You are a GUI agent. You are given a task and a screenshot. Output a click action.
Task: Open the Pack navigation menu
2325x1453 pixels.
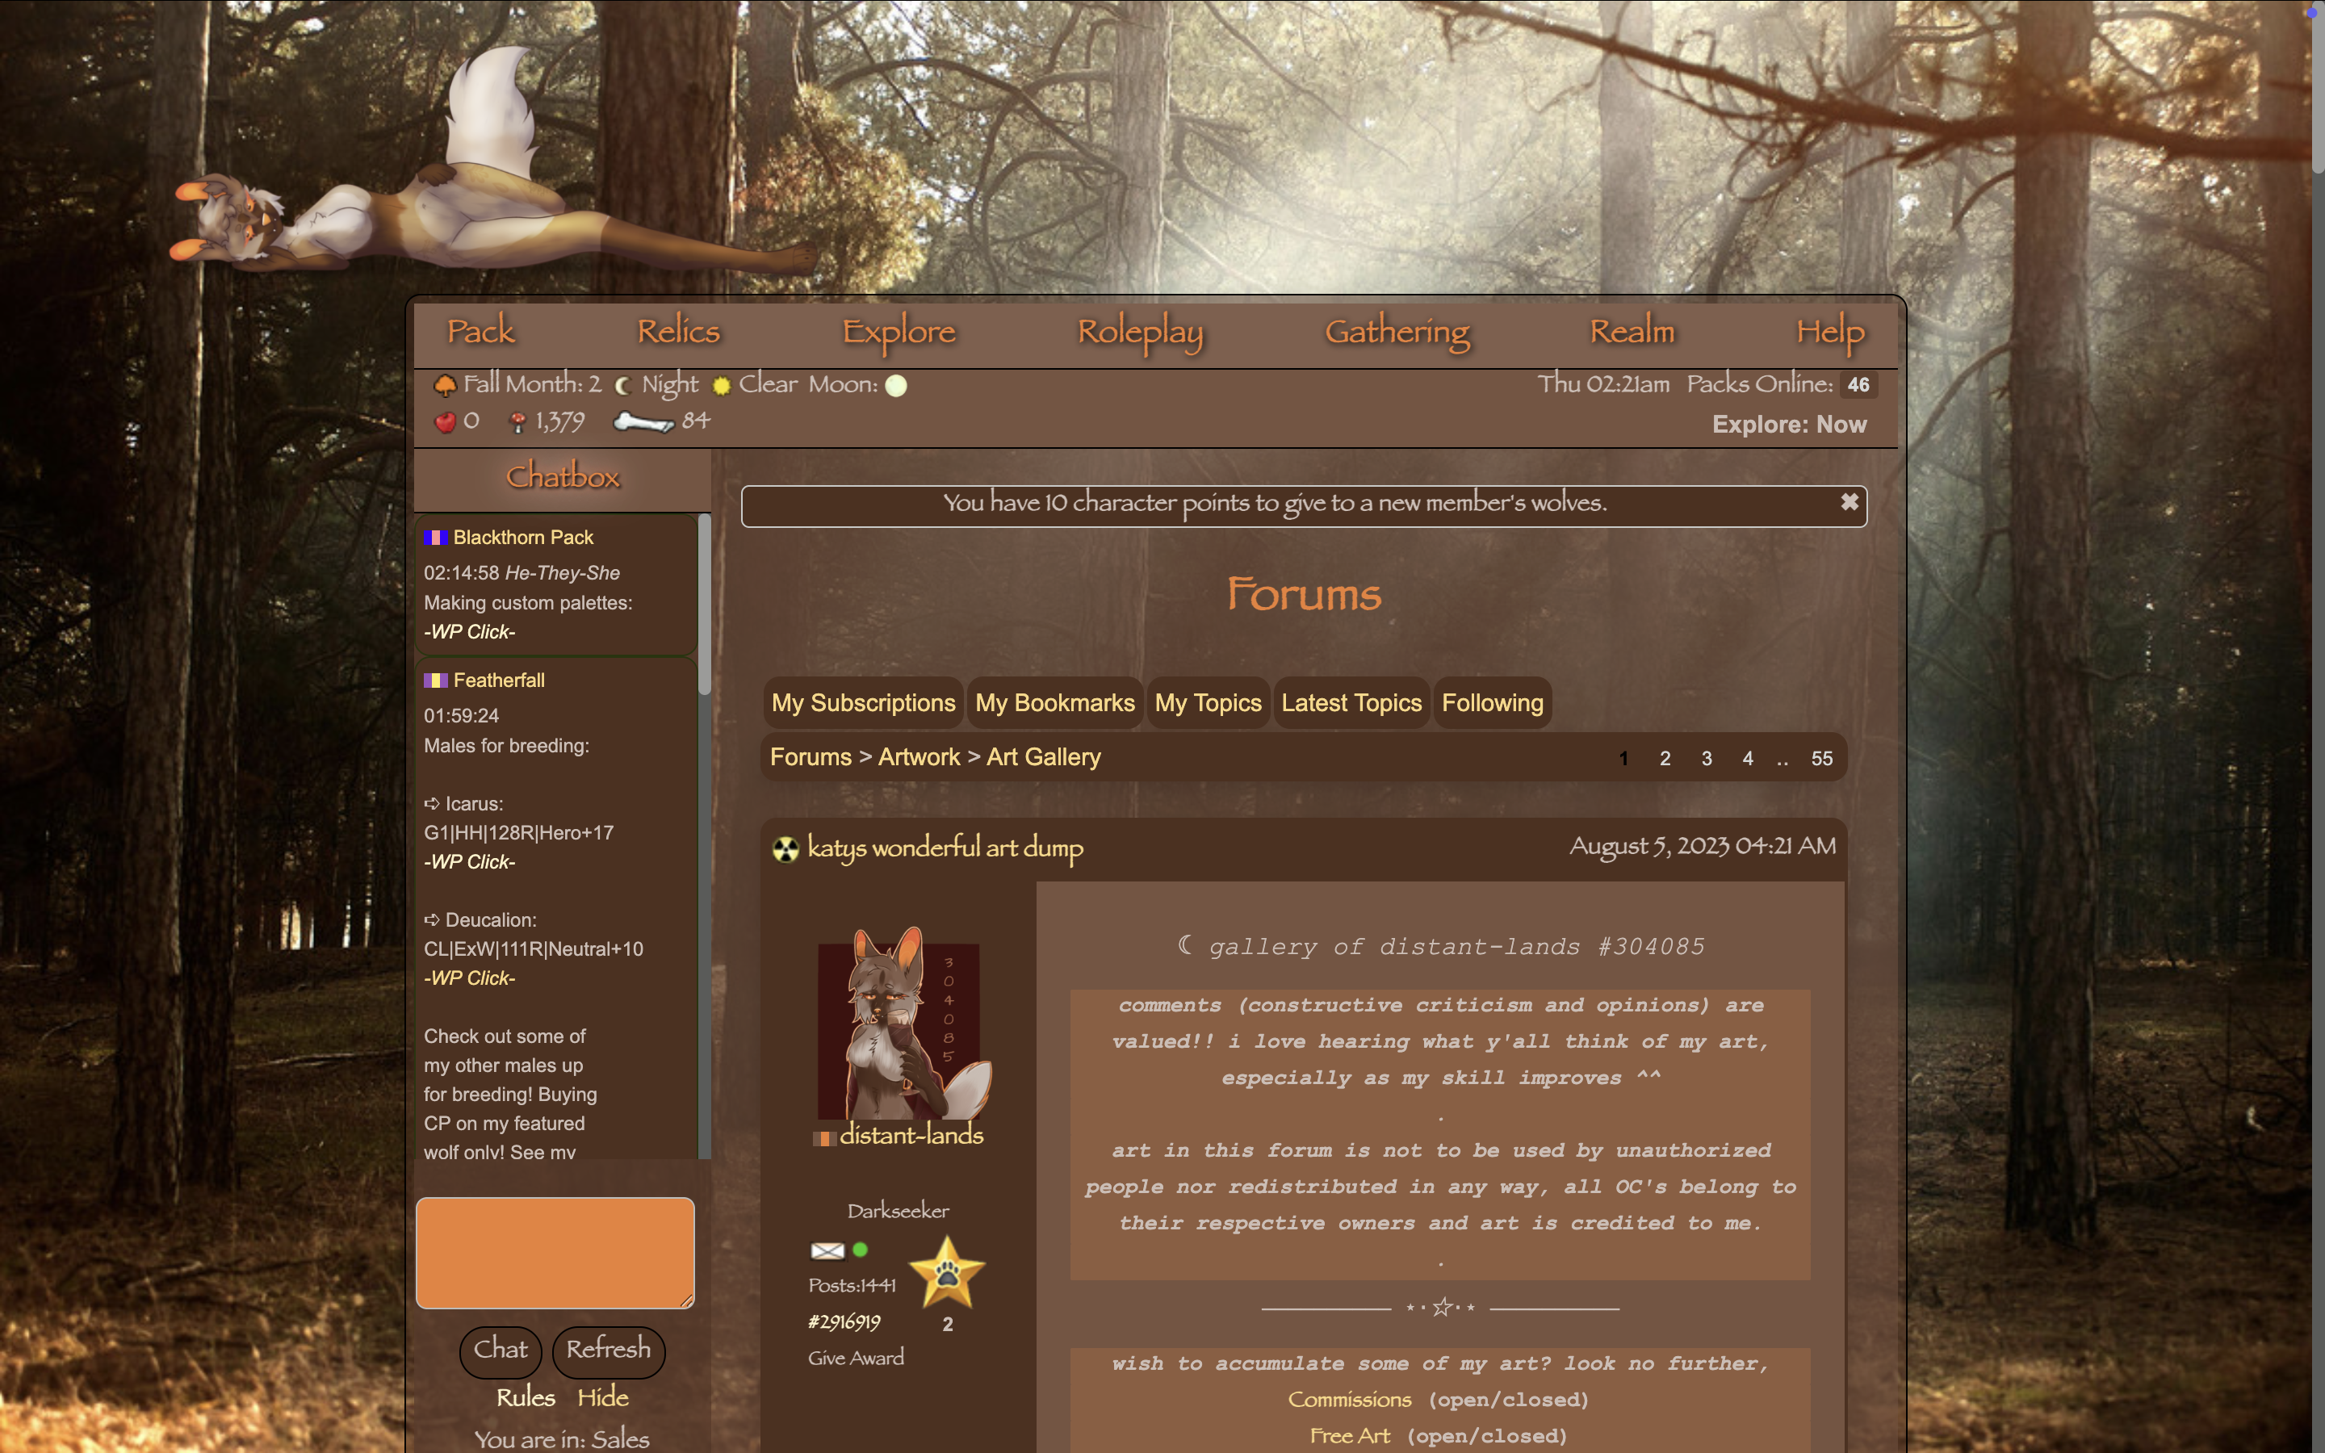click(x=481, y=332)
